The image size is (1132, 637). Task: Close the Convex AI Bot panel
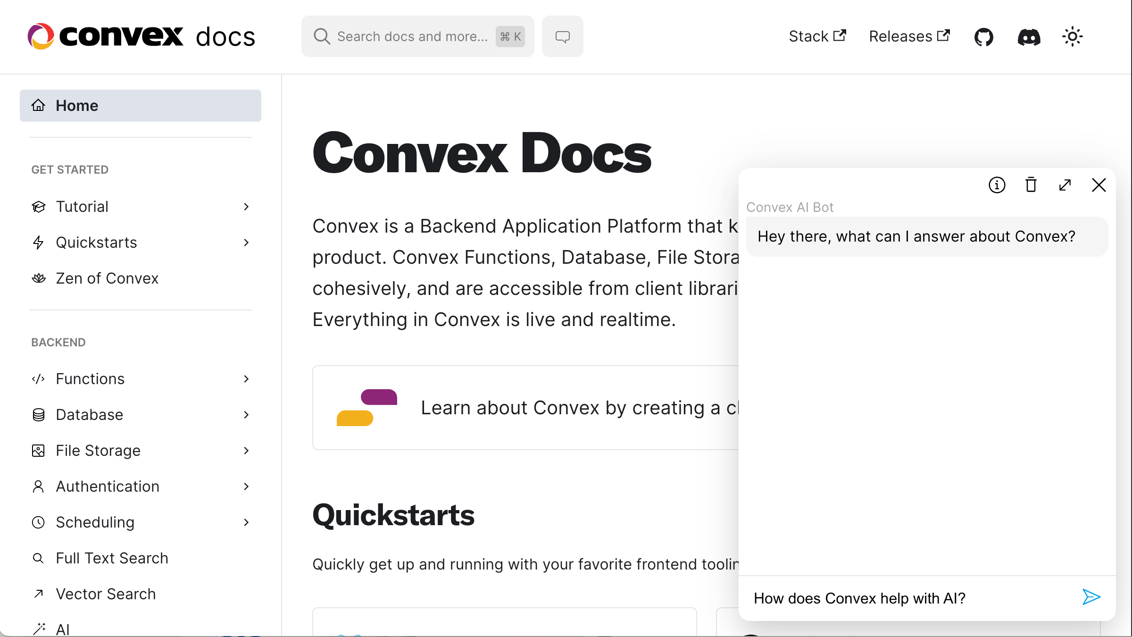click(1099, 185)
